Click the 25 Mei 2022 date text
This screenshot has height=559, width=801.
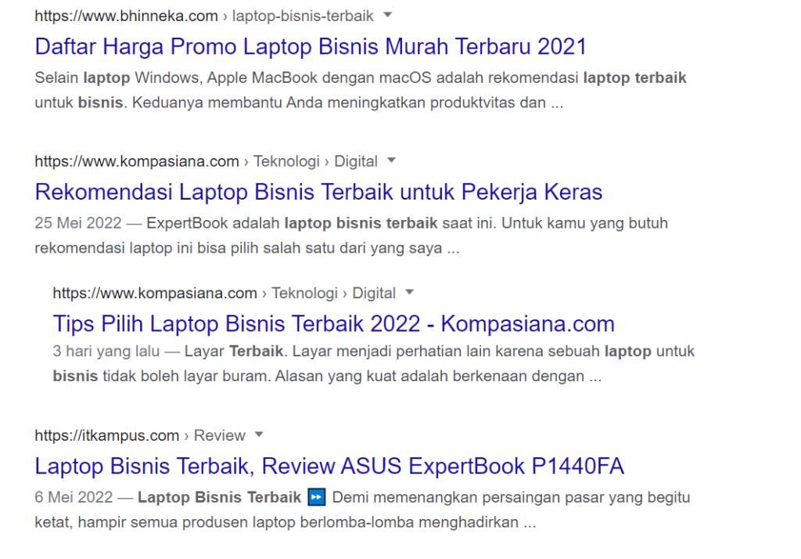(x=78, y=223)
